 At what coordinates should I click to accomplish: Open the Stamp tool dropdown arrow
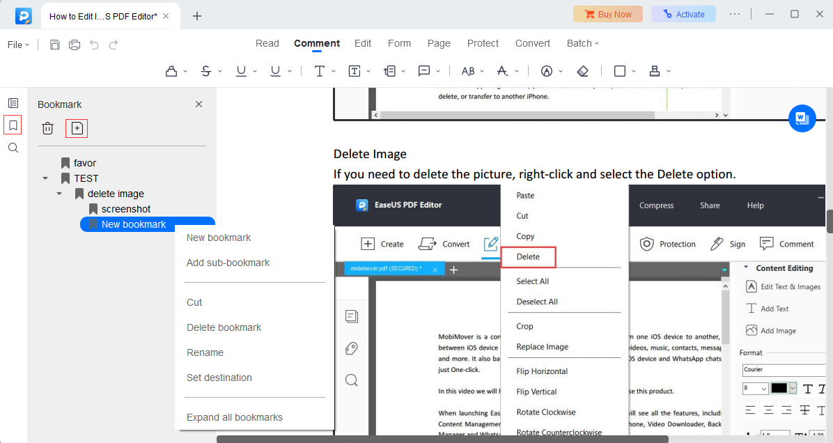pos(669,71)
